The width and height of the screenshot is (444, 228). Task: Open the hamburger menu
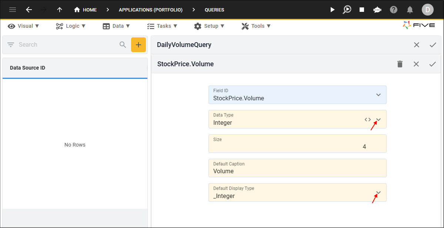[13, 10]
